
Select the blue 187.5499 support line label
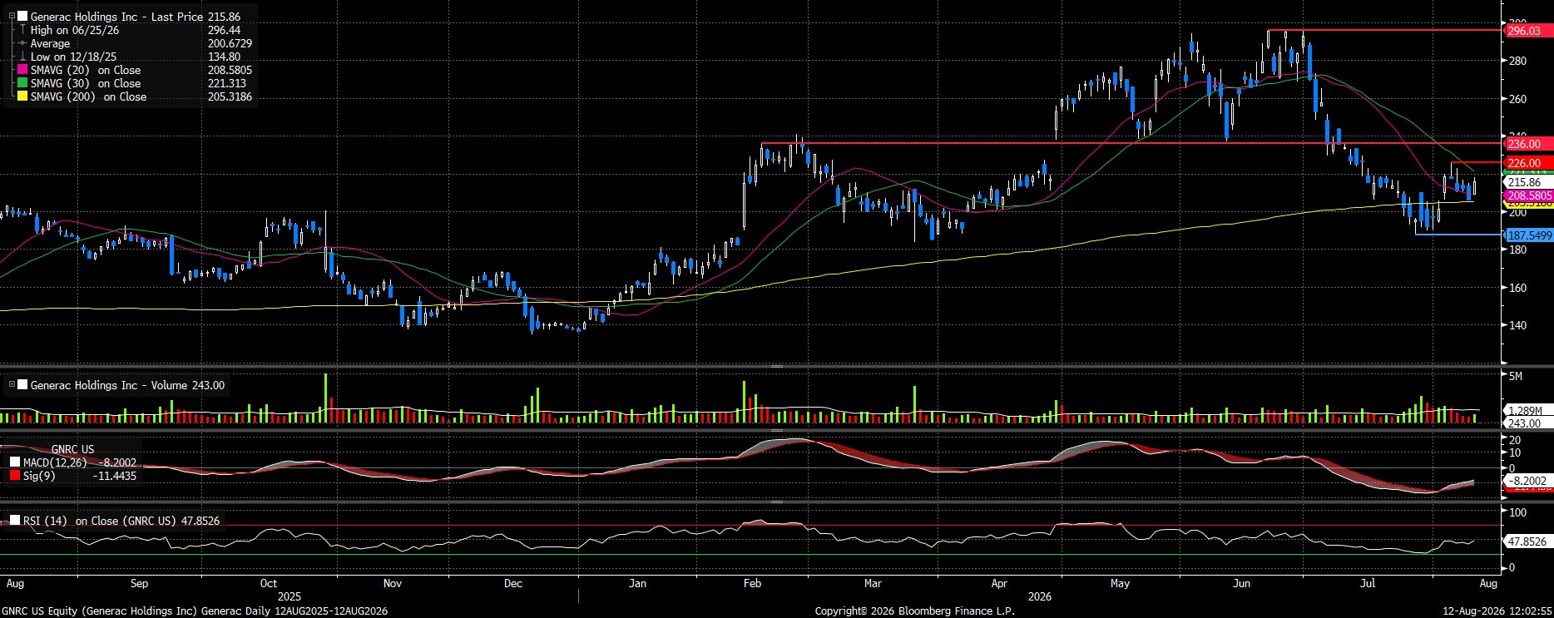click(x=1528, y=235)
